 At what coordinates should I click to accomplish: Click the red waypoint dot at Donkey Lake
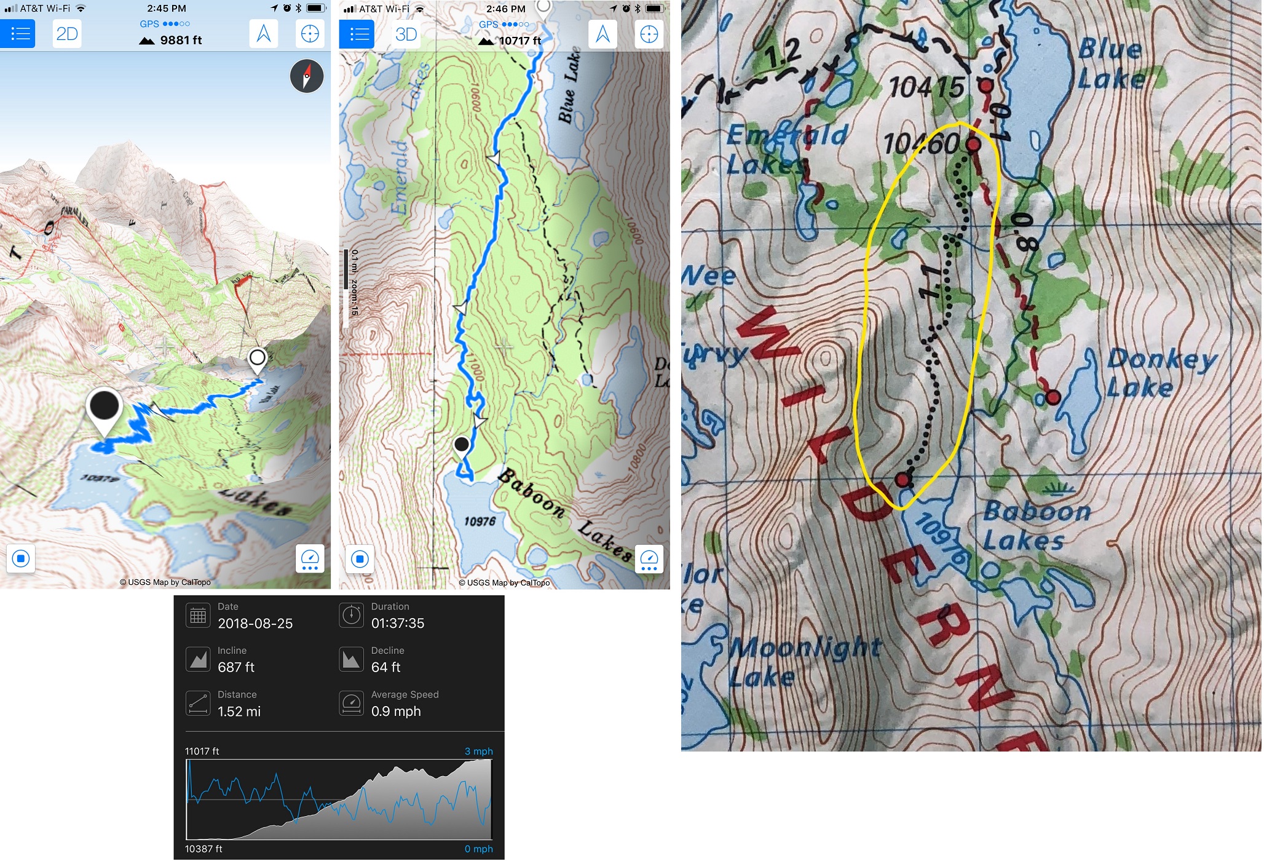[1053, 398]
